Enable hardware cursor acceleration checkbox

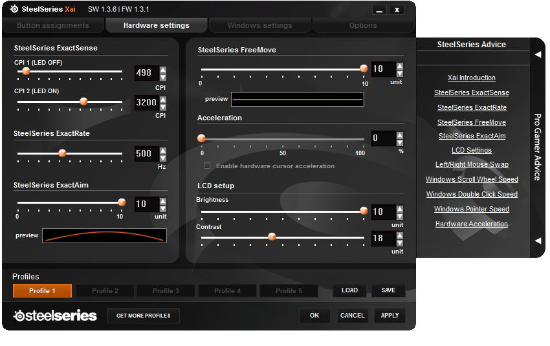pyautogui.click(x=207, y=166)
